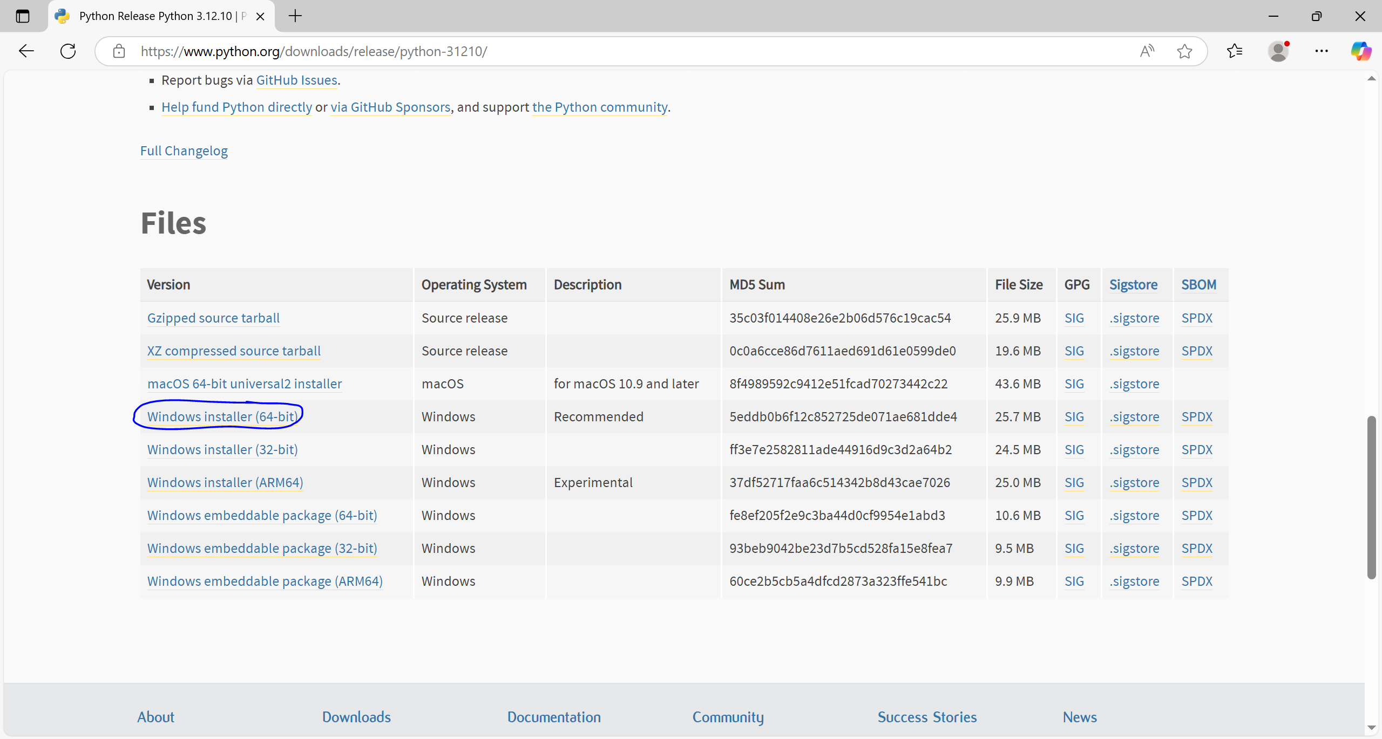This screenshot has height=739, width=1382.
Task: Open the tab actions menu icon
Action: 23,16
